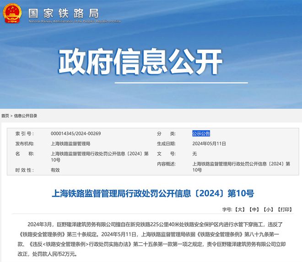Screen dimensions: 302x262
Task: Click the 打印 print button
Action: (x=285, y=209)
